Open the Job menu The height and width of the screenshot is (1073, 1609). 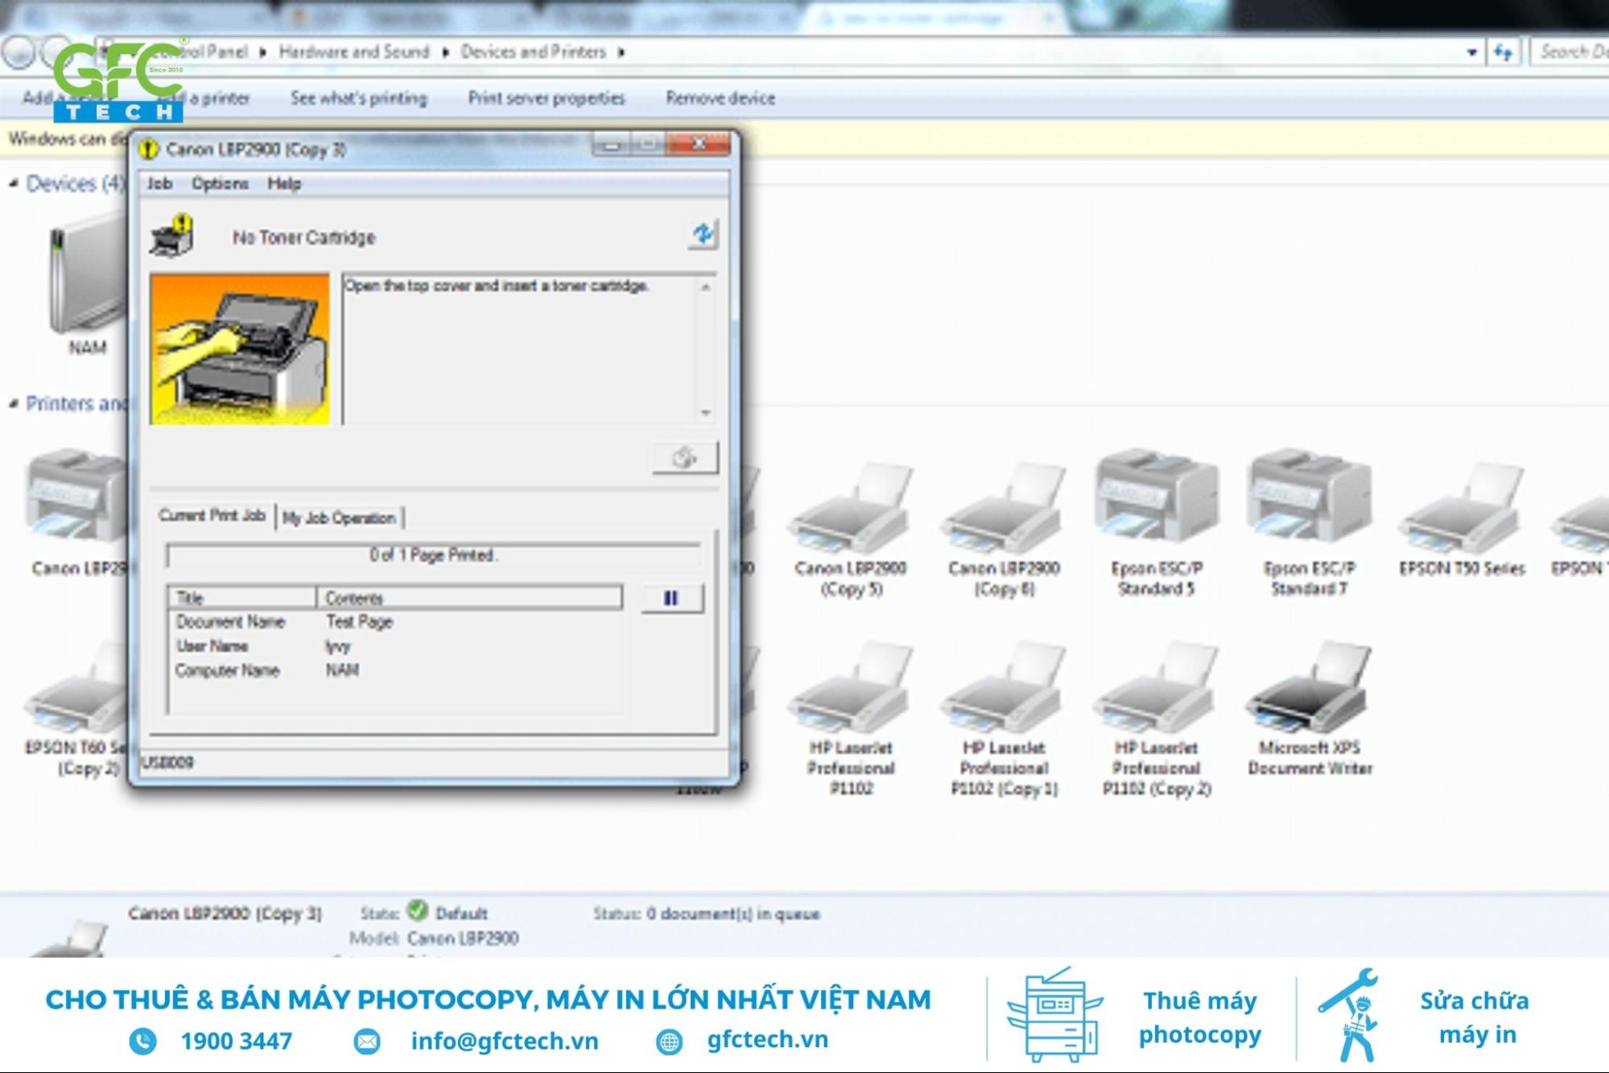(x=159, y=184)
